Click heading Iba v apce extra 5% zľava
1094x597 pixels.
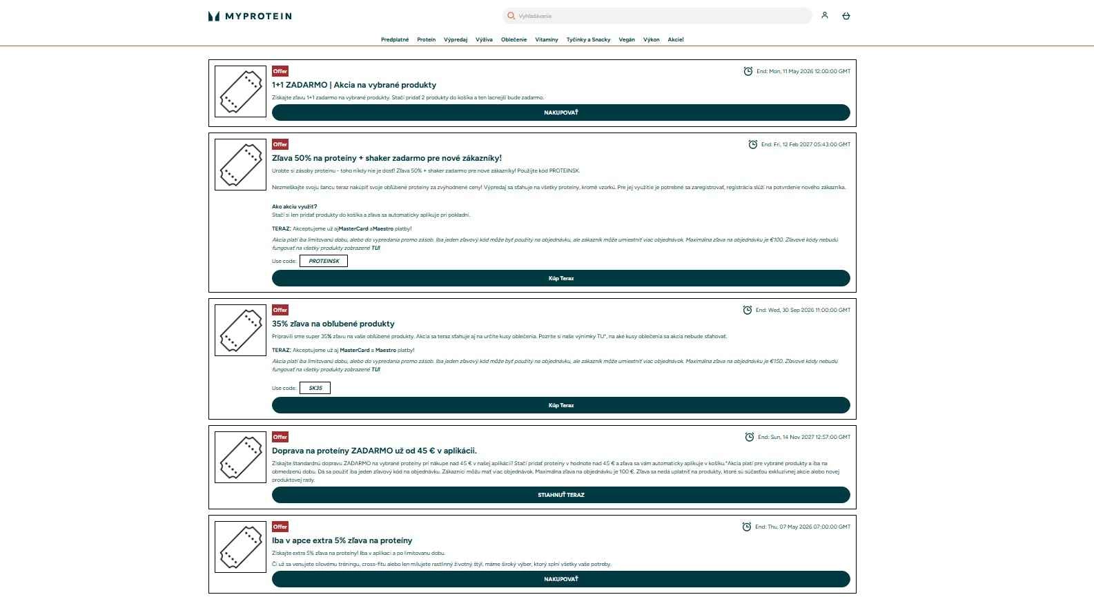[x=342, y=540]
